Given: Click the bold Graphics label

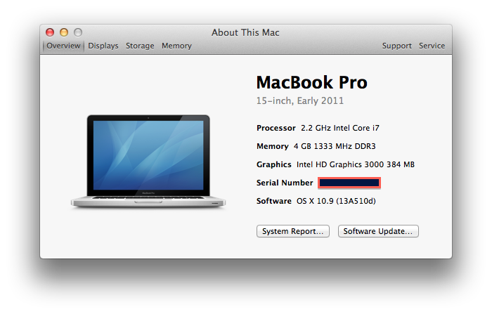Looking at the screenshot, I should pyautogui.click(x=274, y=164).
